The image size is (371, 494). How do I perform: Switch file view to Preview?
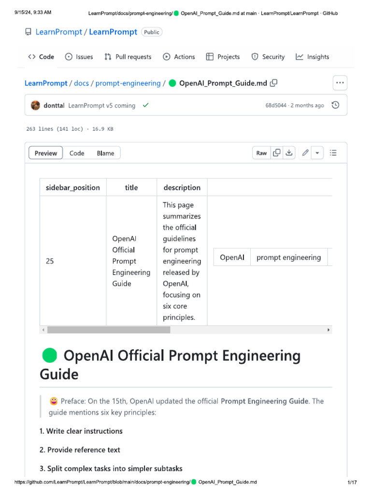pos(46,153)
